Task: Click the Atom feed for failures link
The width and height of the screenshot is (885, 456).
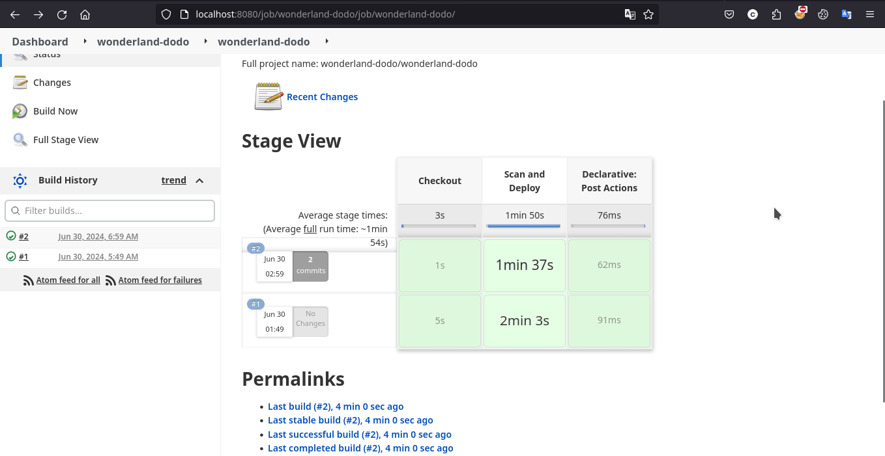Action: pyautogui.click(x=160, y=280)
